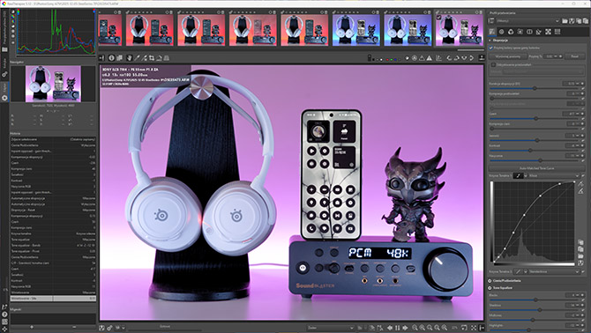Click the Wyrównaj poziomy button

(x=507, y=56)
